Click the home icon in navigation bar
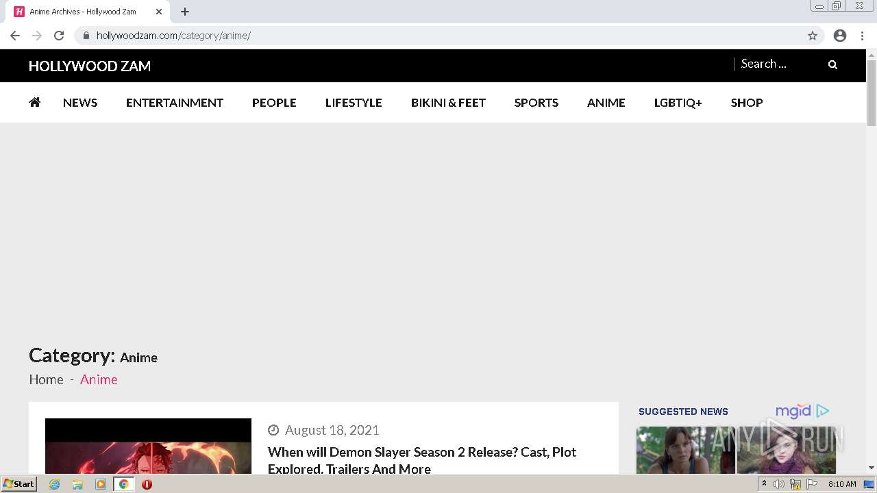The height and width of the screenshot is (493, 877). click(x=35, y=102)
